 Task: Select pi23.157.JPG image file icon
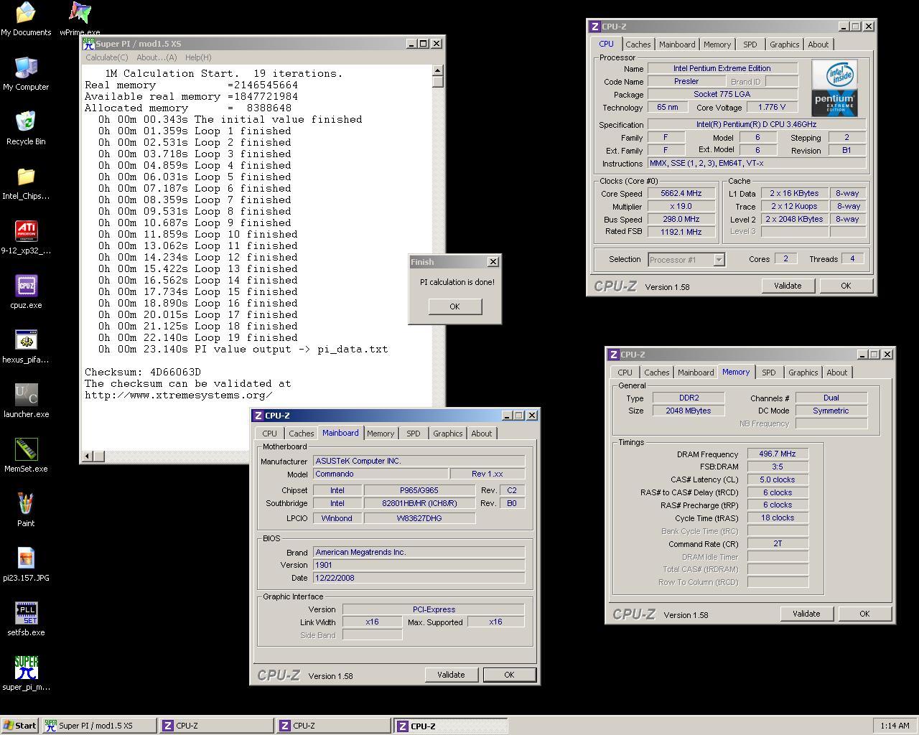click(x=26, y=564)
